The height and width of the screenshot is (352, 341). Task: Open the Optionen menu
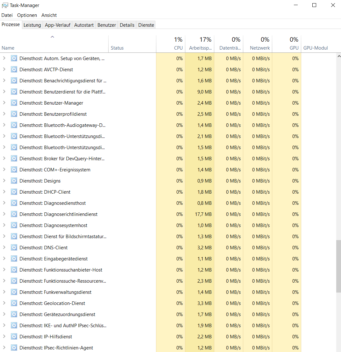pos(27,15)
